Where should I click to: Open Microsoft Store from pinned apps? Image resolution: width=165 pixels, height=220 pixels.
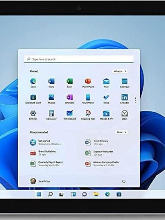[x=33, y=99]
